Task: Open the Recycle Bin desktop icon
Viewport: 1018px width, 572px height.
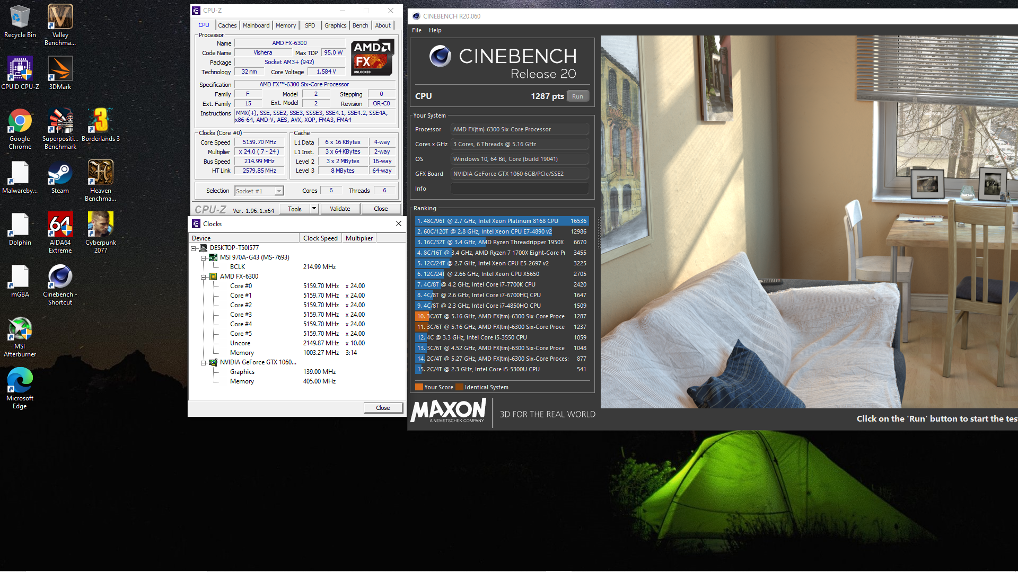Action: pyautogui.click(x=20, y=21)
